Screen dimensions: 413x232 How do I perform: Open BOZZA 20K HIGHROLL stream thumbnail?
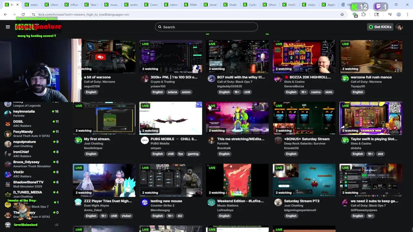(x=304, y=56)
